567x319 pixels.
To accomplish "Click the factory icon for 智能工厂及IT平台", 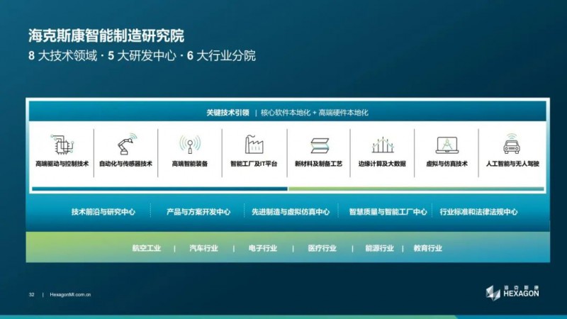I will (254, 145).
